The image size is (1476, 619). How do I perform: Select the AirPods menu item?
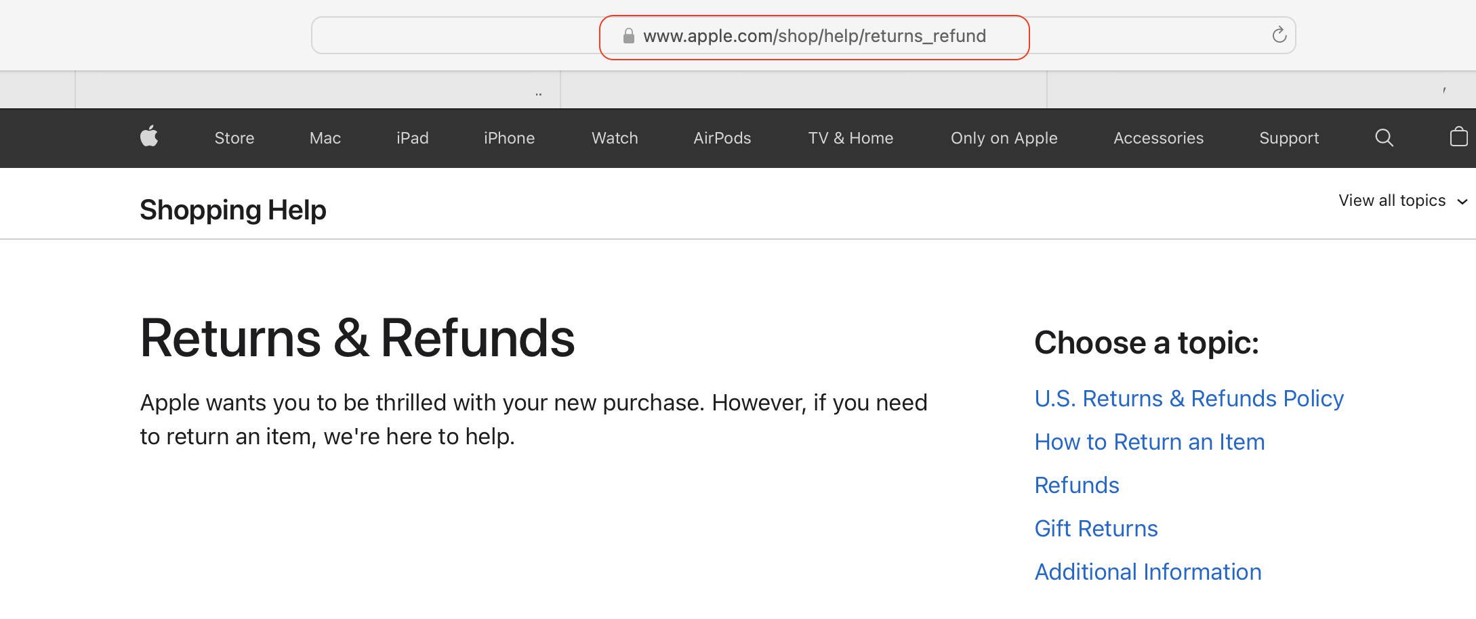pyautogui.click(x=722, y=137)
